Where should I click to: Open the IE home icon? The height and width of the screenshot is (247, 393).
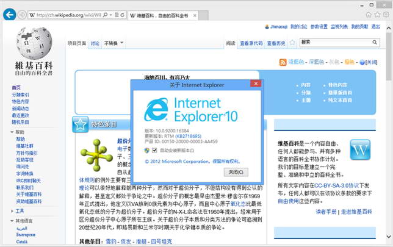coord(369,15)
